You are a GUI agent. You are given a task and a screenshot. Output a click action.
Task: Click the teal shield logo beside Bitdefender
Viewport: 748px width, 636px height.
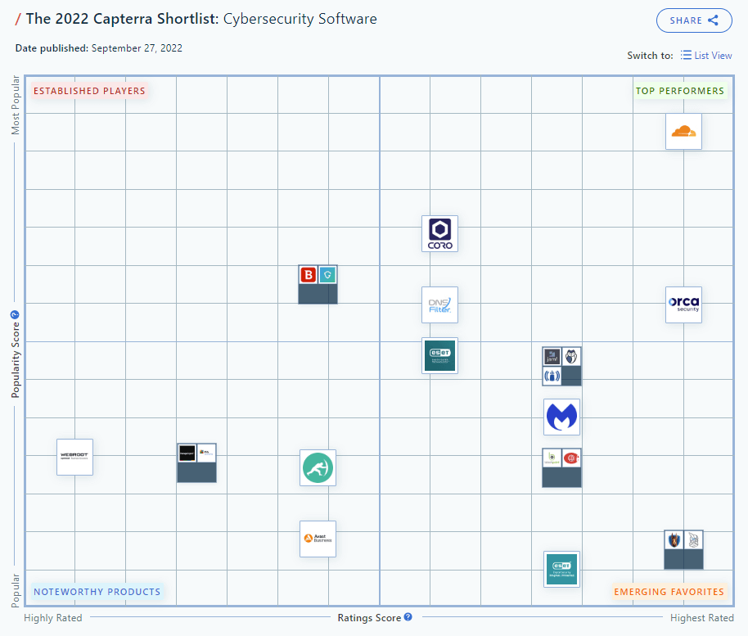coord(327,275)
